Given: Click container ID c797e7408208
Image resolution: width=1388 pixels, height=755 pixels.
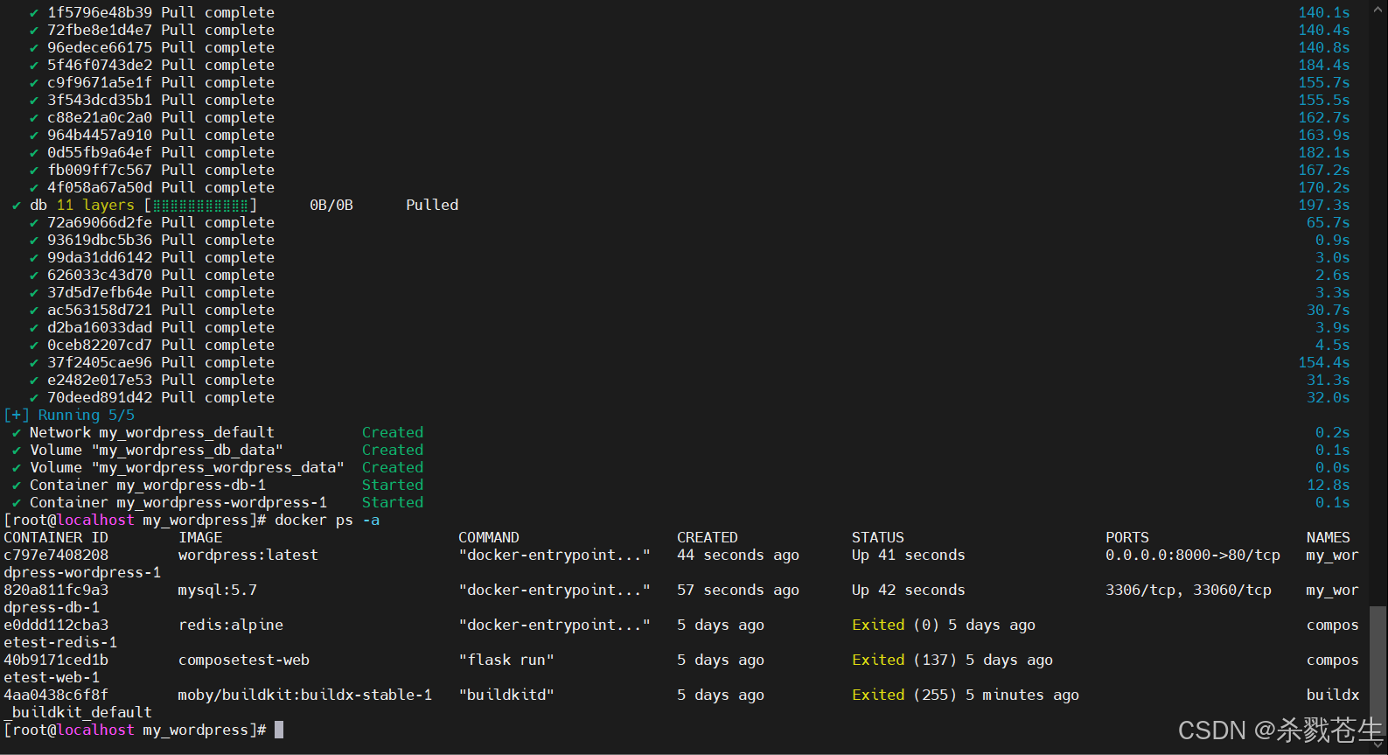Looking at the screenshot, I should coord(56,555).
